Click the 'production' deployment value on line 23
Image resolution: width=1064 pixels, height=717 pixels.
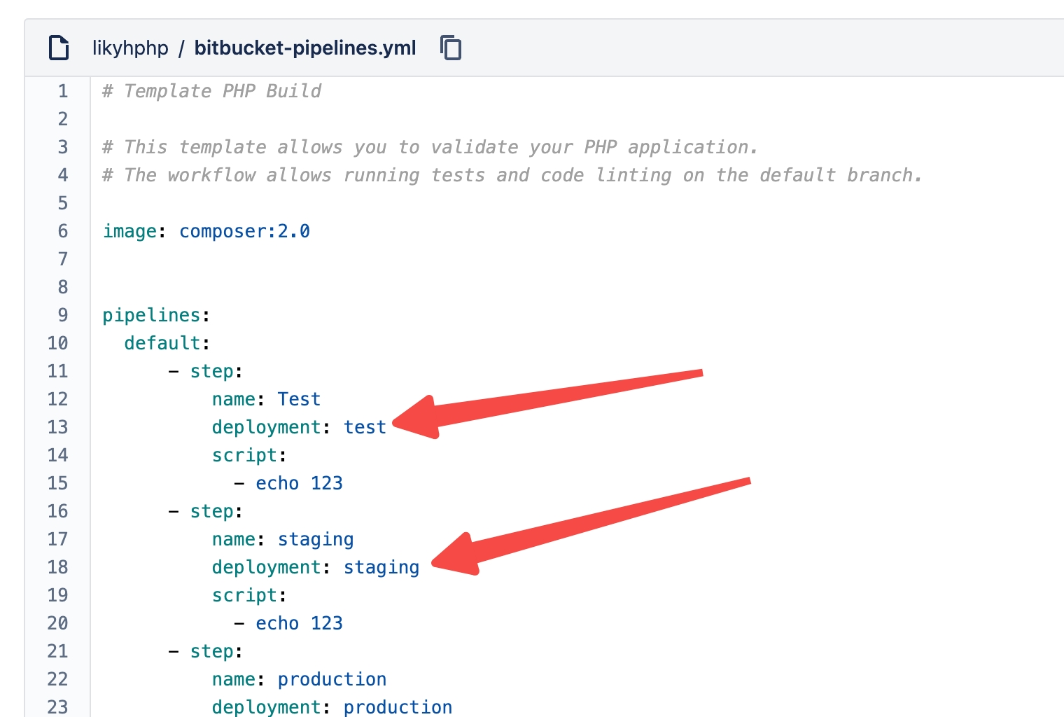(x=398, y=706)
